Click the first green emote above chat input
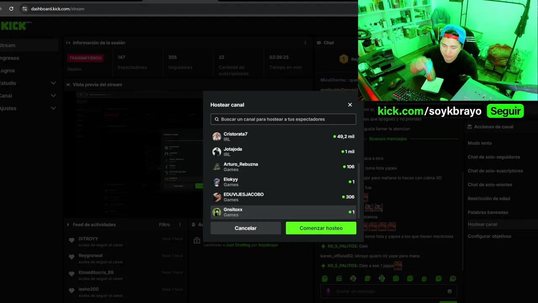This screenshot has width=538, height=303. 324,279
